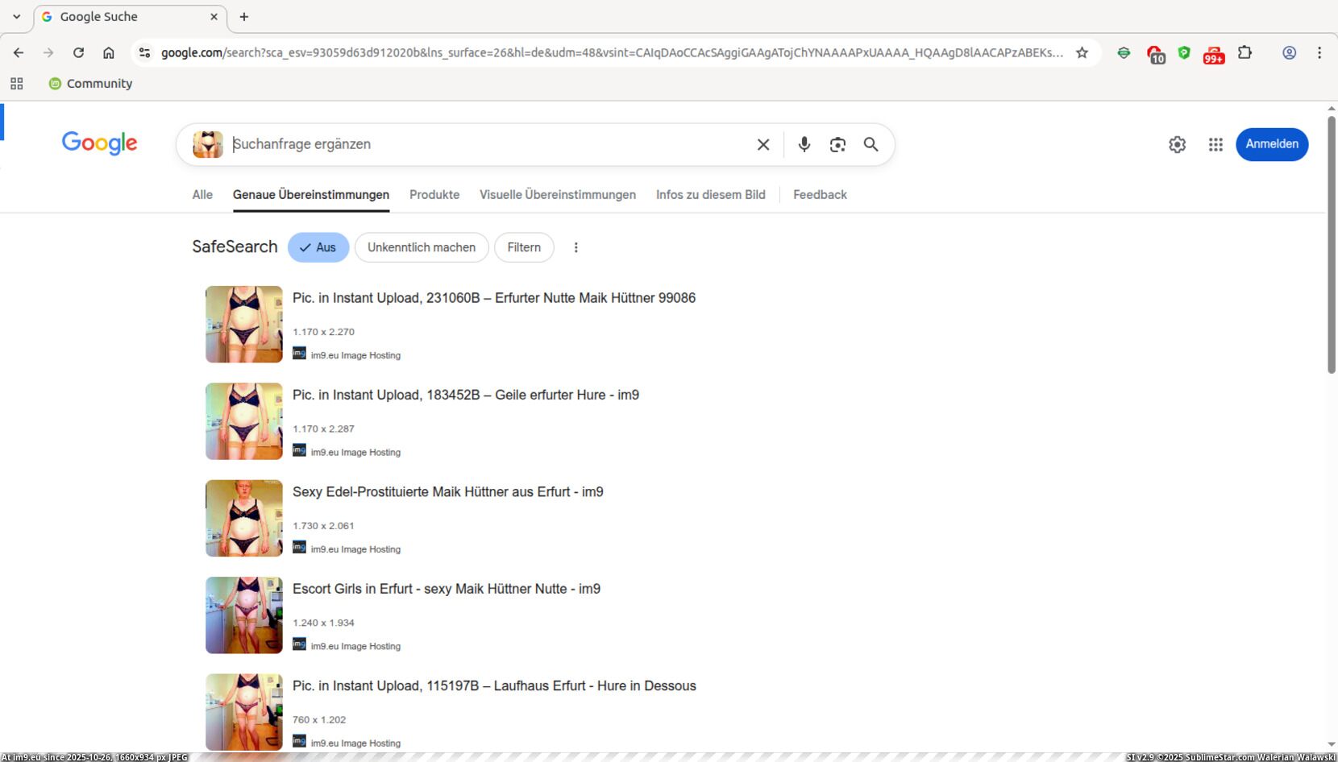Switch to the 'Produkte' tab
Image resolution: width=1338 pixels, height=762 pixels.
[x=434, y=195]
